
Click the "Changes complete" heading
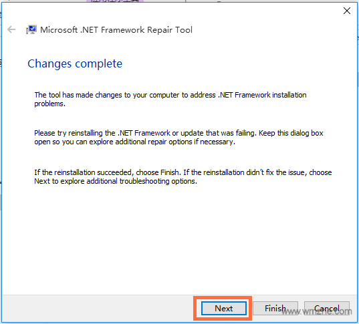(x=75, y=63)
